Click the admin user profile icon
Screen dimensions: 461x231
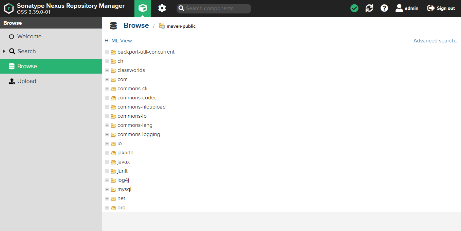tap(399, 8)
